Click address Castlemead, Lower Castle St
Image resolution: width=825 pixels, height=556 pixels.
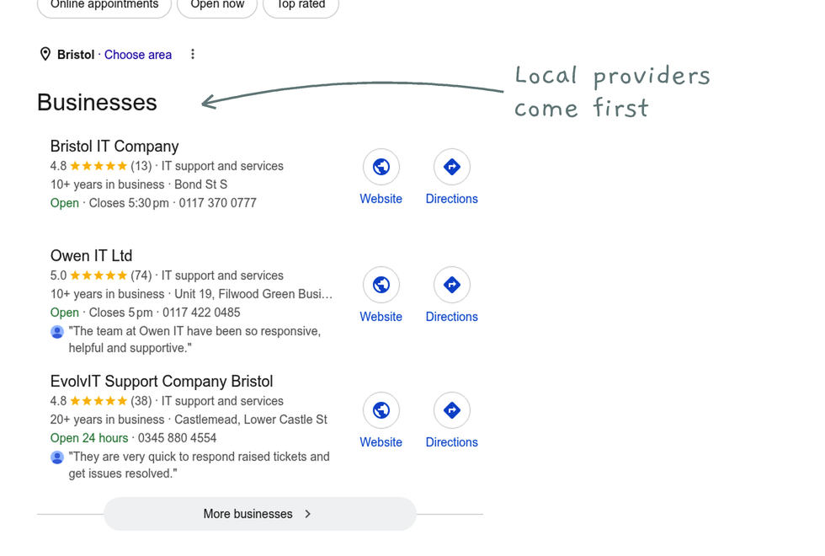pyautogui.click(x=251, y=420)
